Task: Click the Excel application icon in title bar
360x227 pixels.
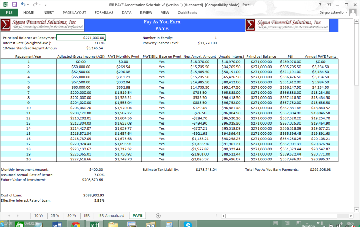Action: tap(6, 5)
